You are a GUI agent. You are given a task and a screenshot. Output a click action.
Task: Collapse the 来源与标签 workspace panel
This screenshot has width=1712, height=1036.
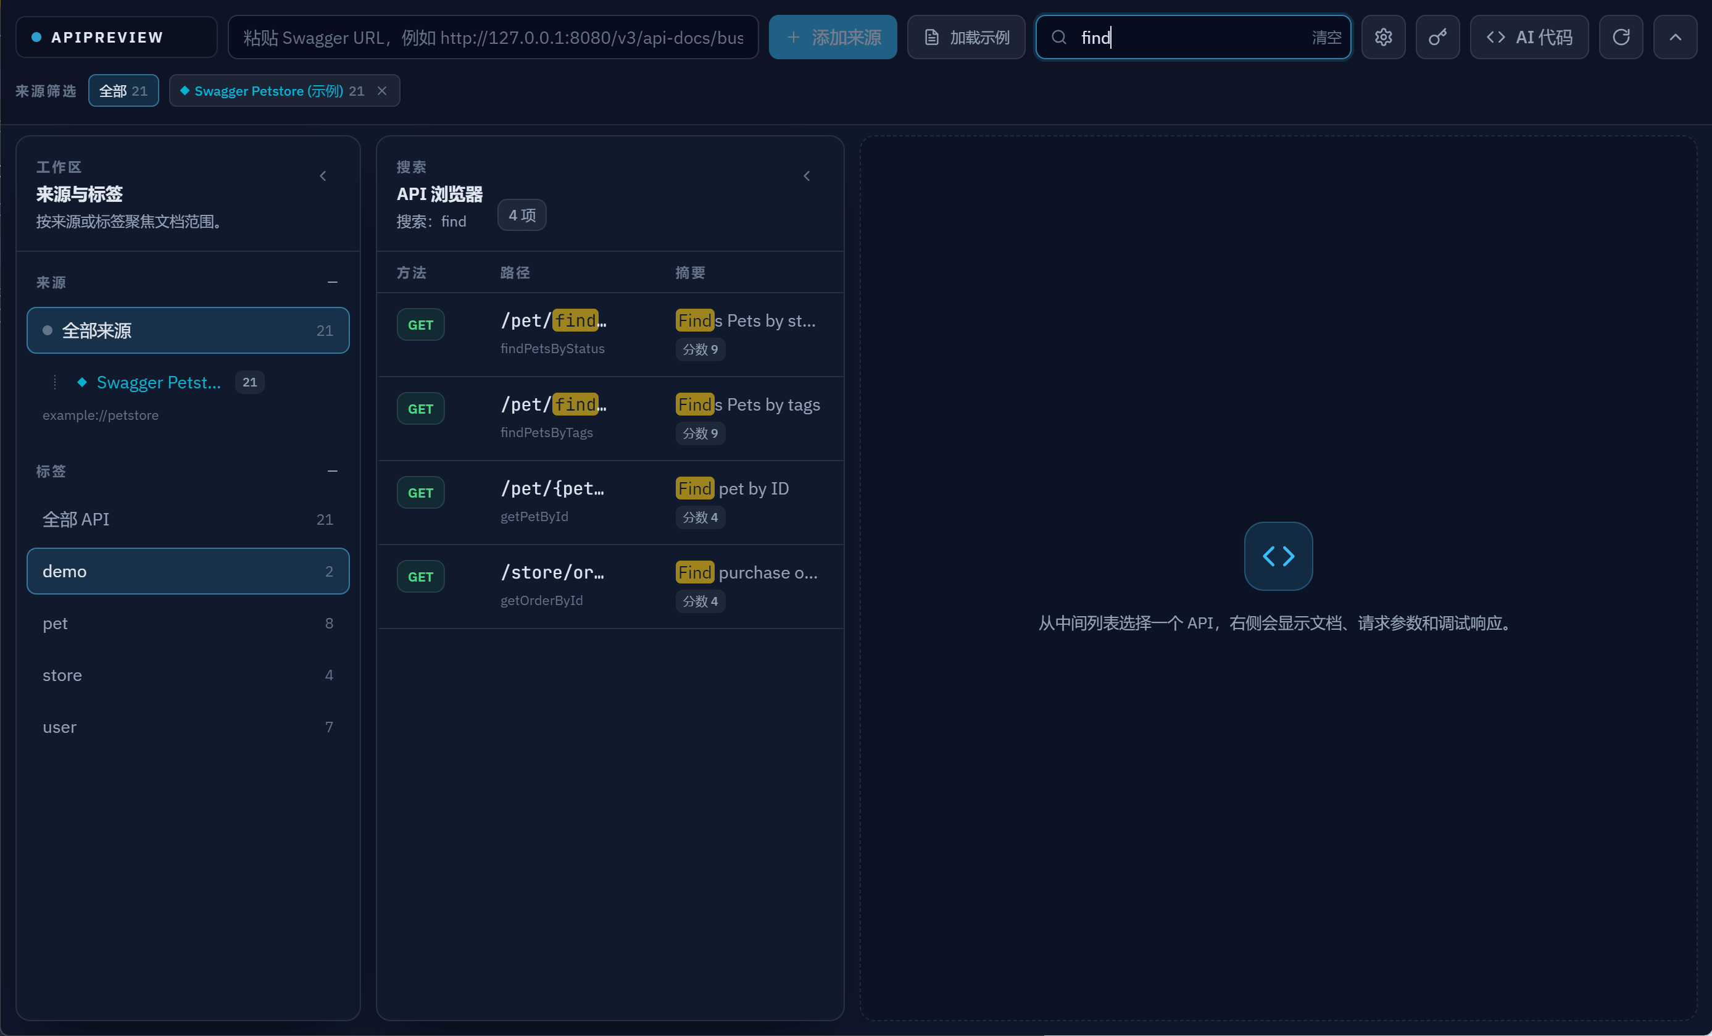323,176
